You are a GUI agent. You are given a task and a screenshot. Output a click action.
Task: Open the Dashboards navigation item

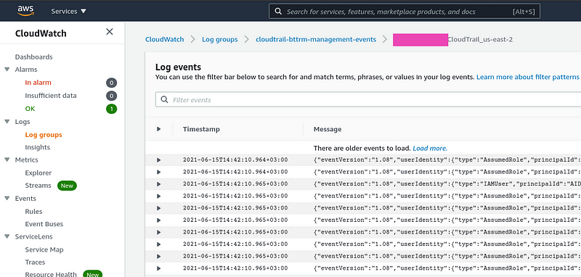coord(33,57)
